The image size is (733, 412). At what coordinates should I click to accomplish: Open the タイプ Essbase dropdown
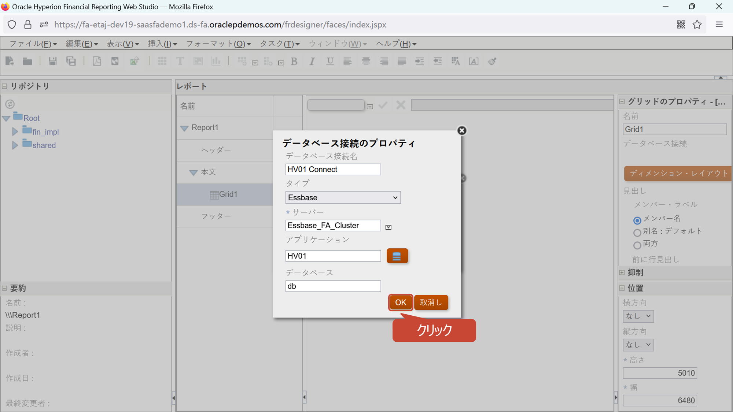click(343, 197)
